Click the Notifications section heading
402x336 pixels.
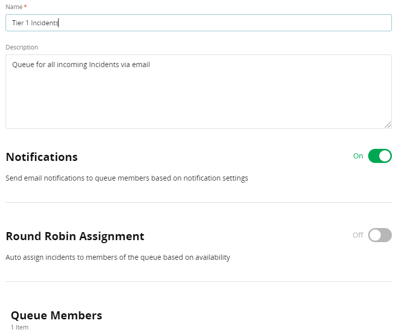(41, 157)
